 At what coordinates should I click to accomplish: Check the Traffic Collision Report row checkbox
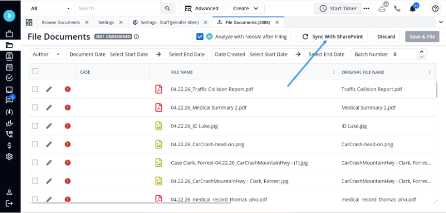[35, 89]
